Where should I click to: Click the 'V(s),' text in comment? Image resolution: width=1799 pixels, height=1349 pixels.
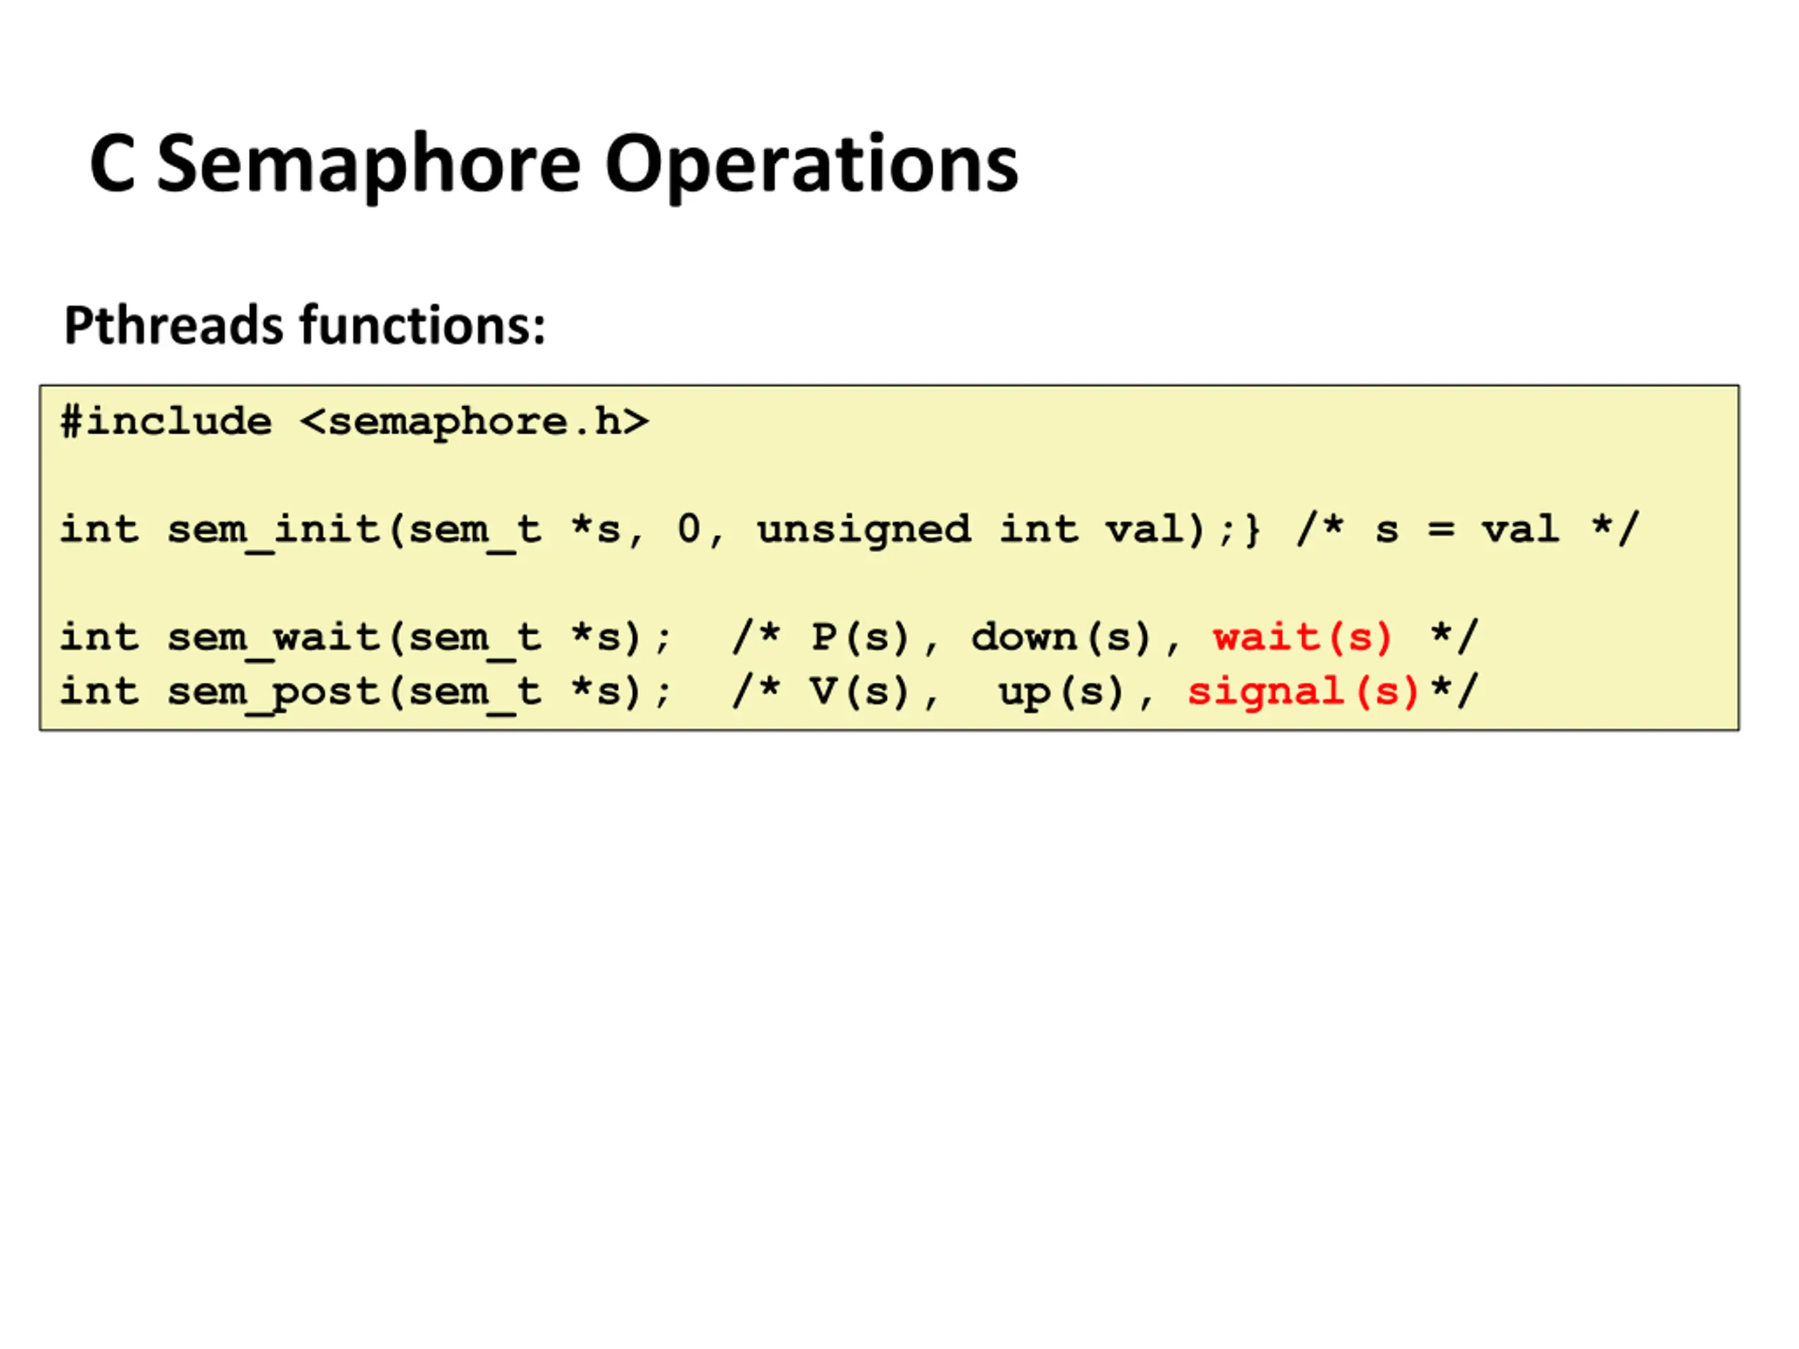pyautogui.click(x=874, y=693)
